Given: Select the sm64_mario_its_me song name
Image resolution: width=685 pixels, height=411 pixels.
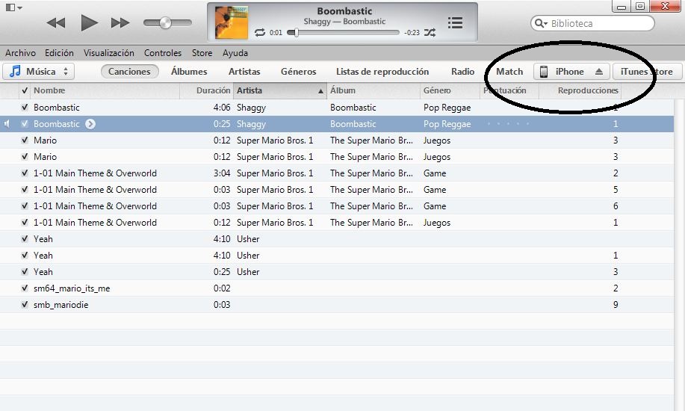Looking at the screenshot, I should (72, 288).
